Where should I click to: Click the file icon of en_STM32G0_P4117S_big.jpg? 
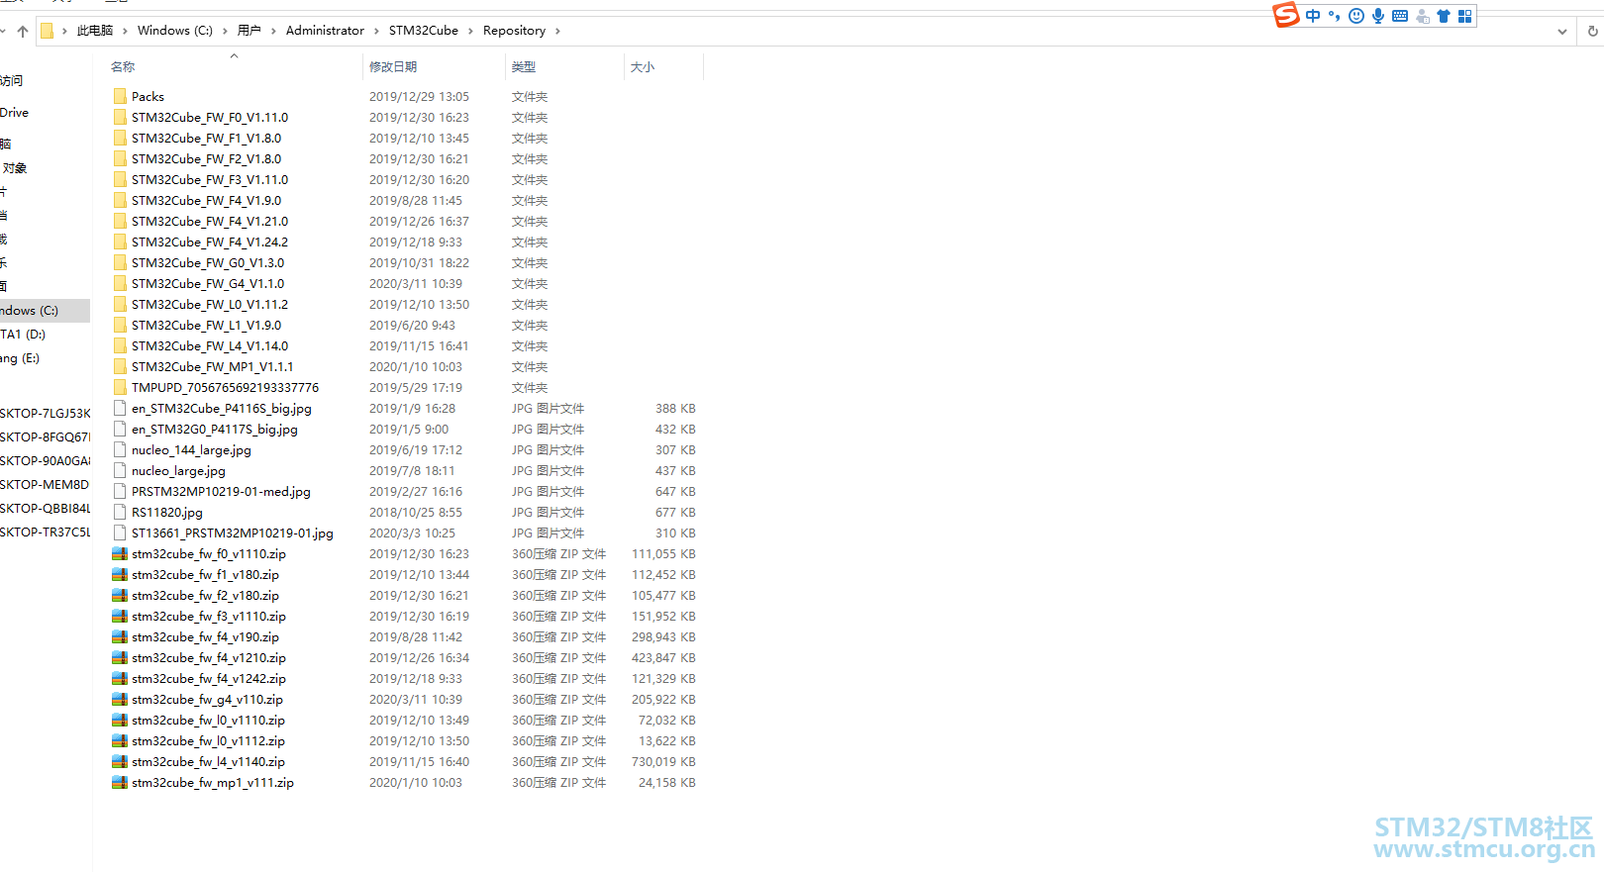(x=120, y=429)
